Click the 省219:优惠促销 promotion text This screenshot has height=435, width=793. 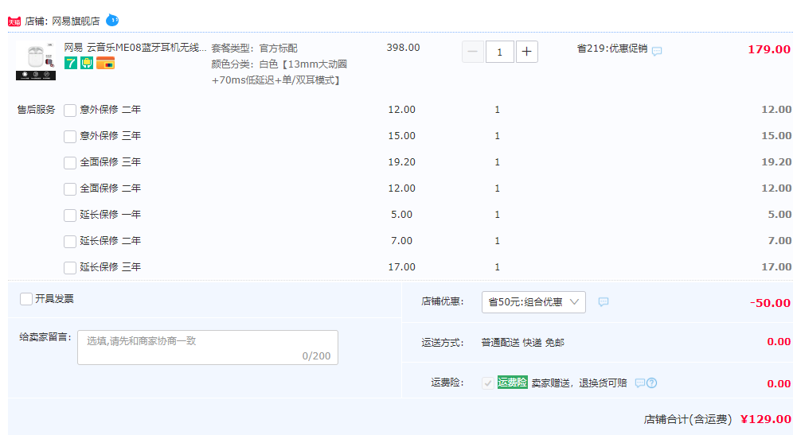click(x=612, y=49)
